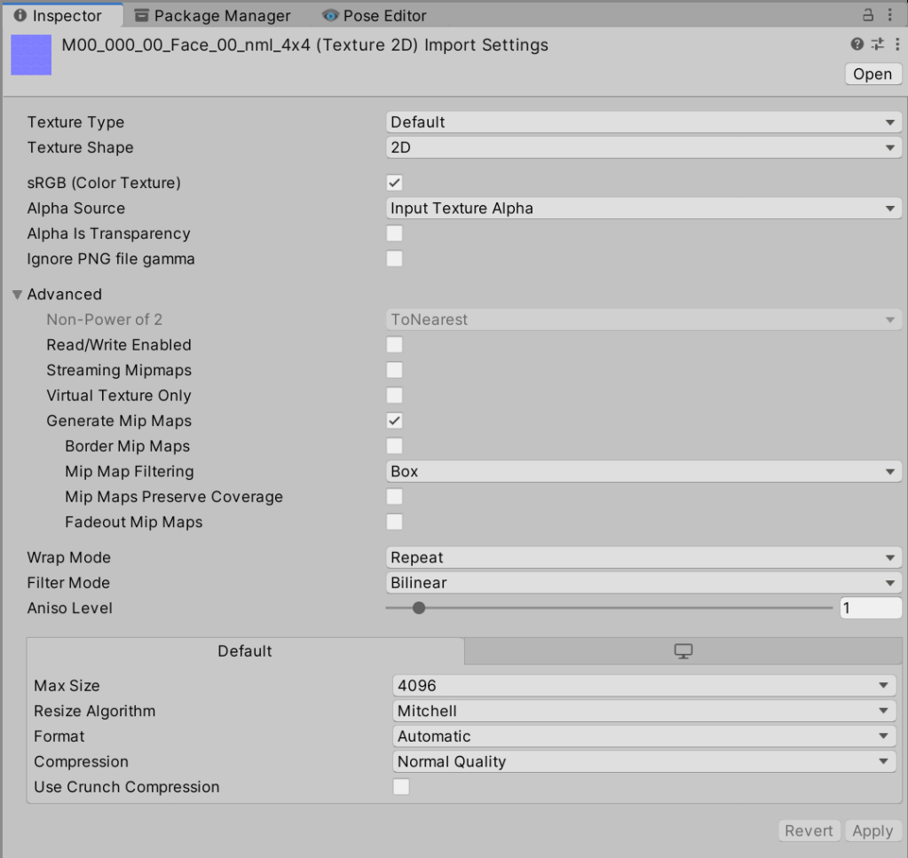908x858 pixels.
Task: Open the Mip Map Filtering dropdown
Action: tap(643, 471)
